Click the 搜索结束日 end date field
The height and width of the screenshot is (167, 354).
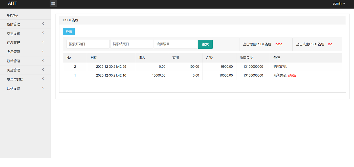131,44
